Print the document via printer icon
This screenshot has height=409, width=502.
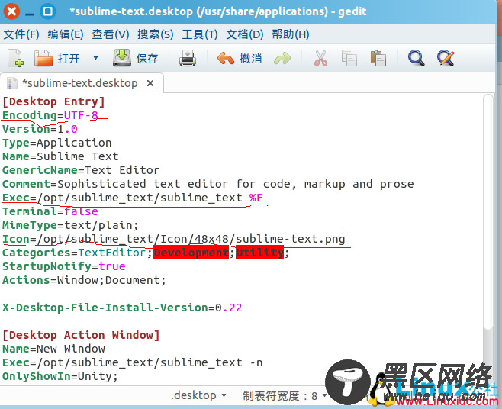pyautogui.click(x=188, y=58)
